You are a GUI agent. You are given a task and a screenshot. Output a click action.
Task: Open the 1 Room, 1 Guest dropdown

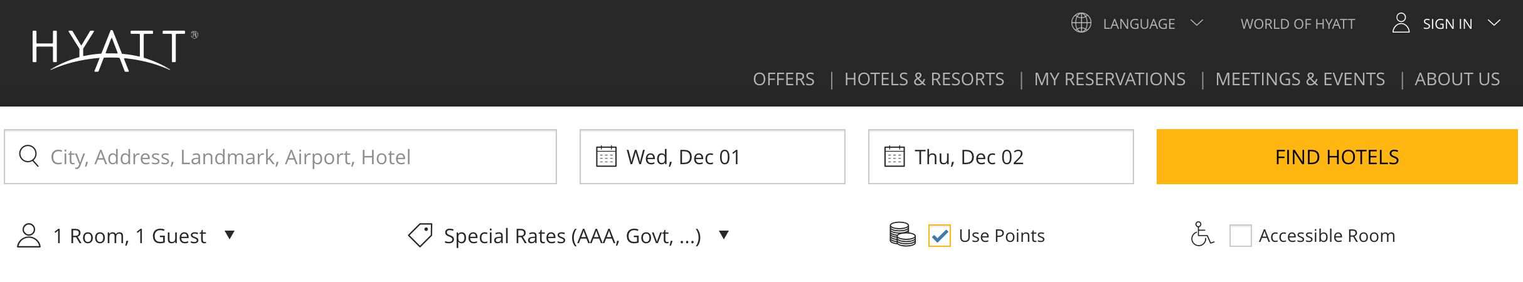(x=126, y=236)
